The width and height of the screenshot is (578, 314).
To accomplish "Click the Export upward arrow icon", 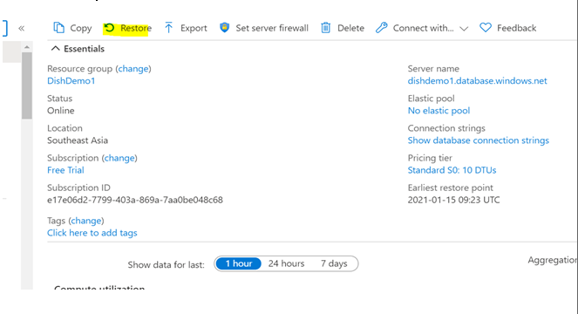I will click(x=168, y=28).
